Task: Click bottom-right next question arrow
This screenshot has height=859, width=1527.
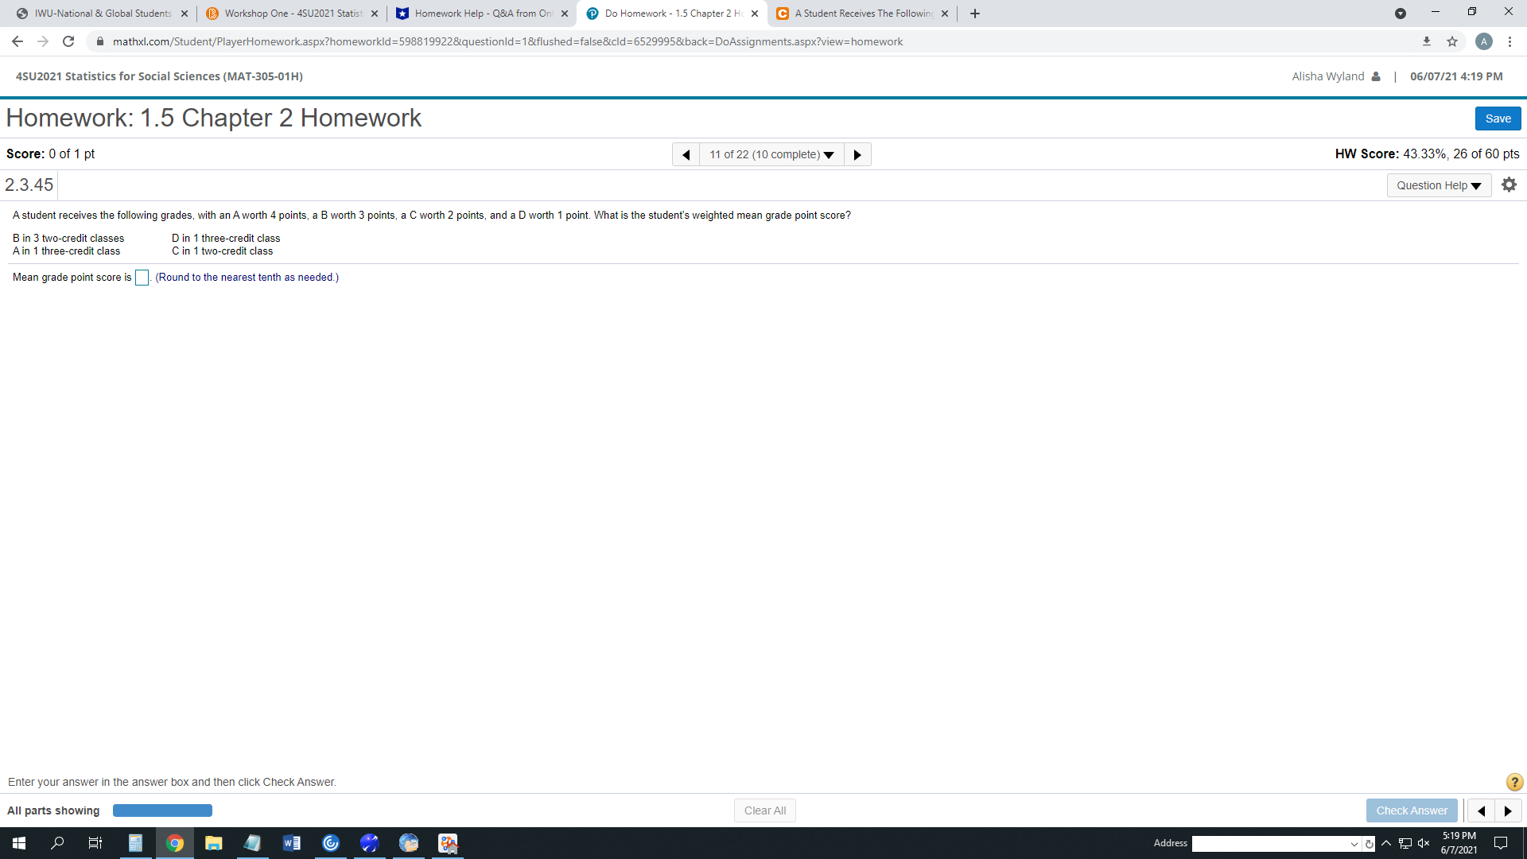Action: coord(1508,810)
